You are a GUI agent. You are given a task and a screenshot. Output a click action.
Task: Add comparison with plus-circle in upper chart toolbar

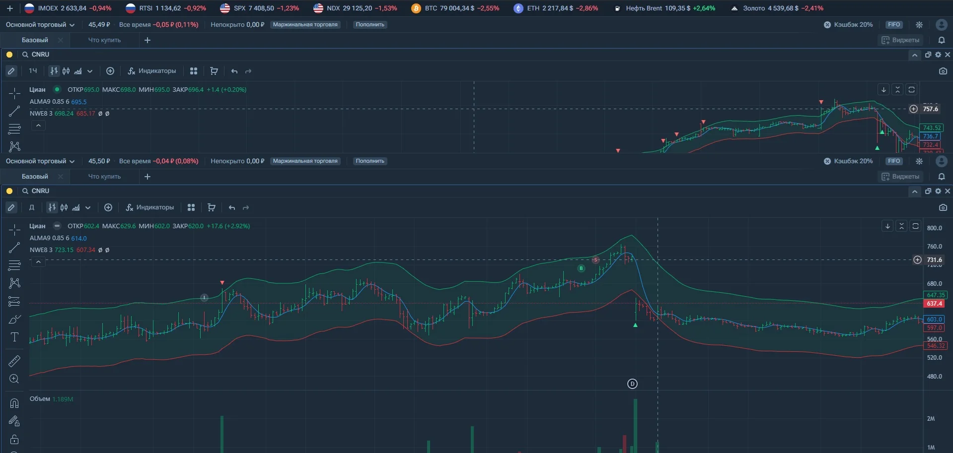[110, 71]
